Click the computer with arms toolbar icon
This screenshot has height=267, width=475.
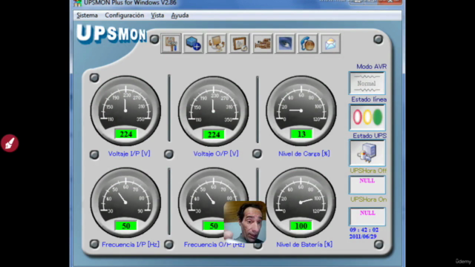216,44
